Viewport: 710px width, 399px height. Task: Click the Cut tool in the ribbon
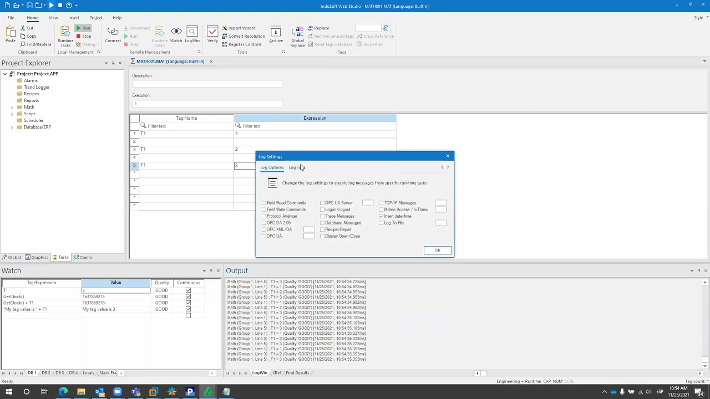(x=27, y=28)
